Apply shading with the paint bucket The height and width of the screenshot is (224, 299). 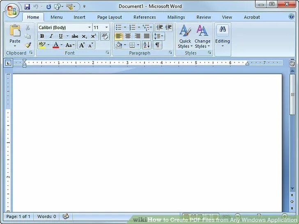[119, 45]
